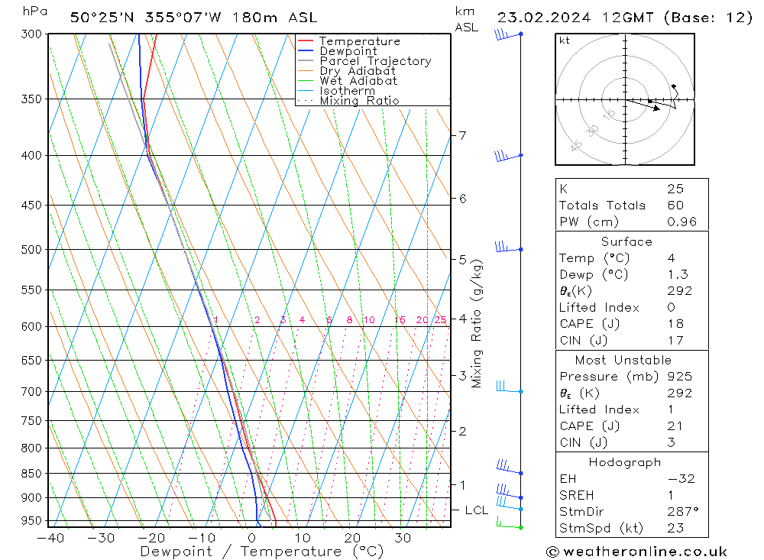Viewport: 764px width, 560px height.
Task: Click the 700 hPa wind barb
Action: (x=509, y=387)
